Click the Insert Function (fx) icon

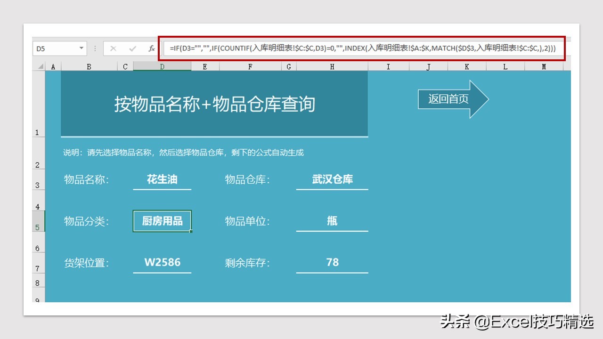click(152, 48)
